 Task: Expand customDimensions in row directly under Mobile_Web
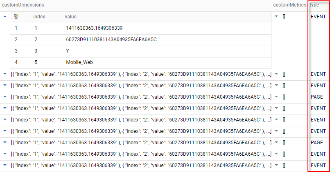point(5,74)
